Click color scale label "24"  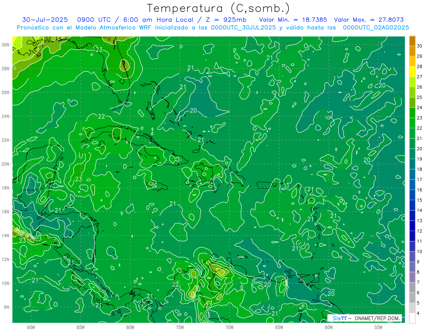click(420, 107)
